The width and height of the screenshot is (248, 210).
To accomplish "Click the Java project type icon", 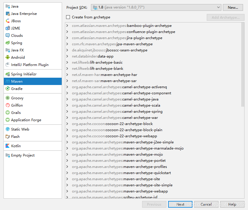I will tap(8, 6).
